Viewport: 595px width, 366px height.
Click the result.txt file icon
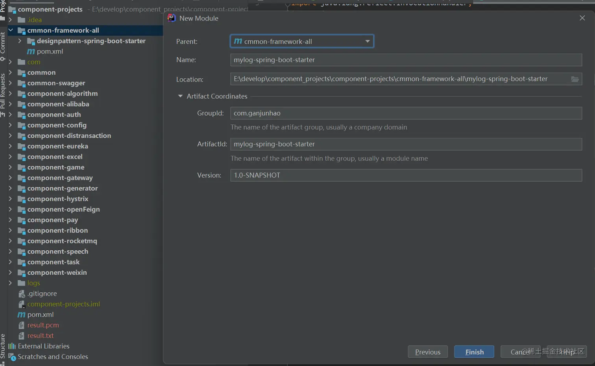[22, 336]
